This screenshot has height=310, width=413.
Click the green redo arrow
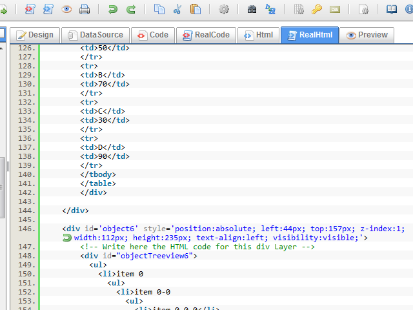(131, 10)
